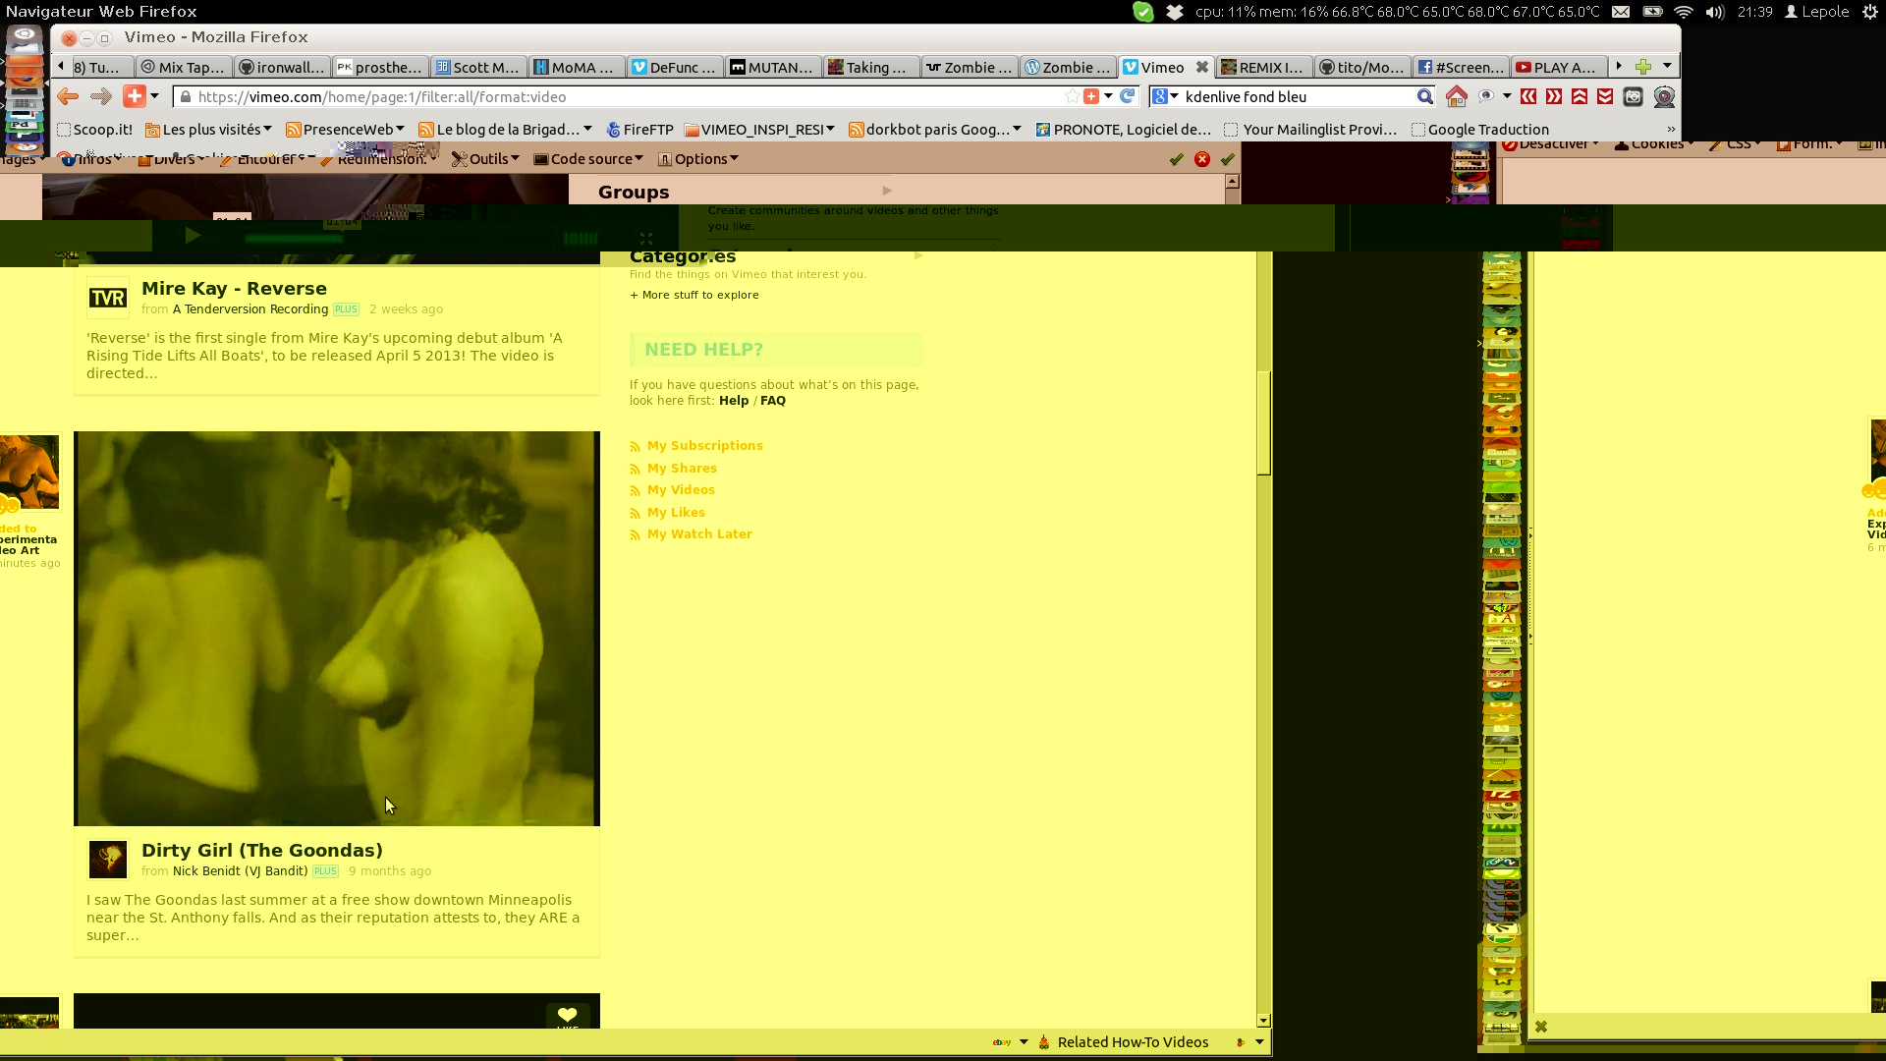Open the Dirty Girl video thumbnail

coord(336,629)
